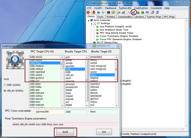Select i386-darwin in FPC Target list
The width and height of the screenshot is (191, 138).
45,99
